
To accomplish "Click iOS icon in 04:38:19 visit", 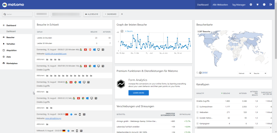I will pos(75,114).
